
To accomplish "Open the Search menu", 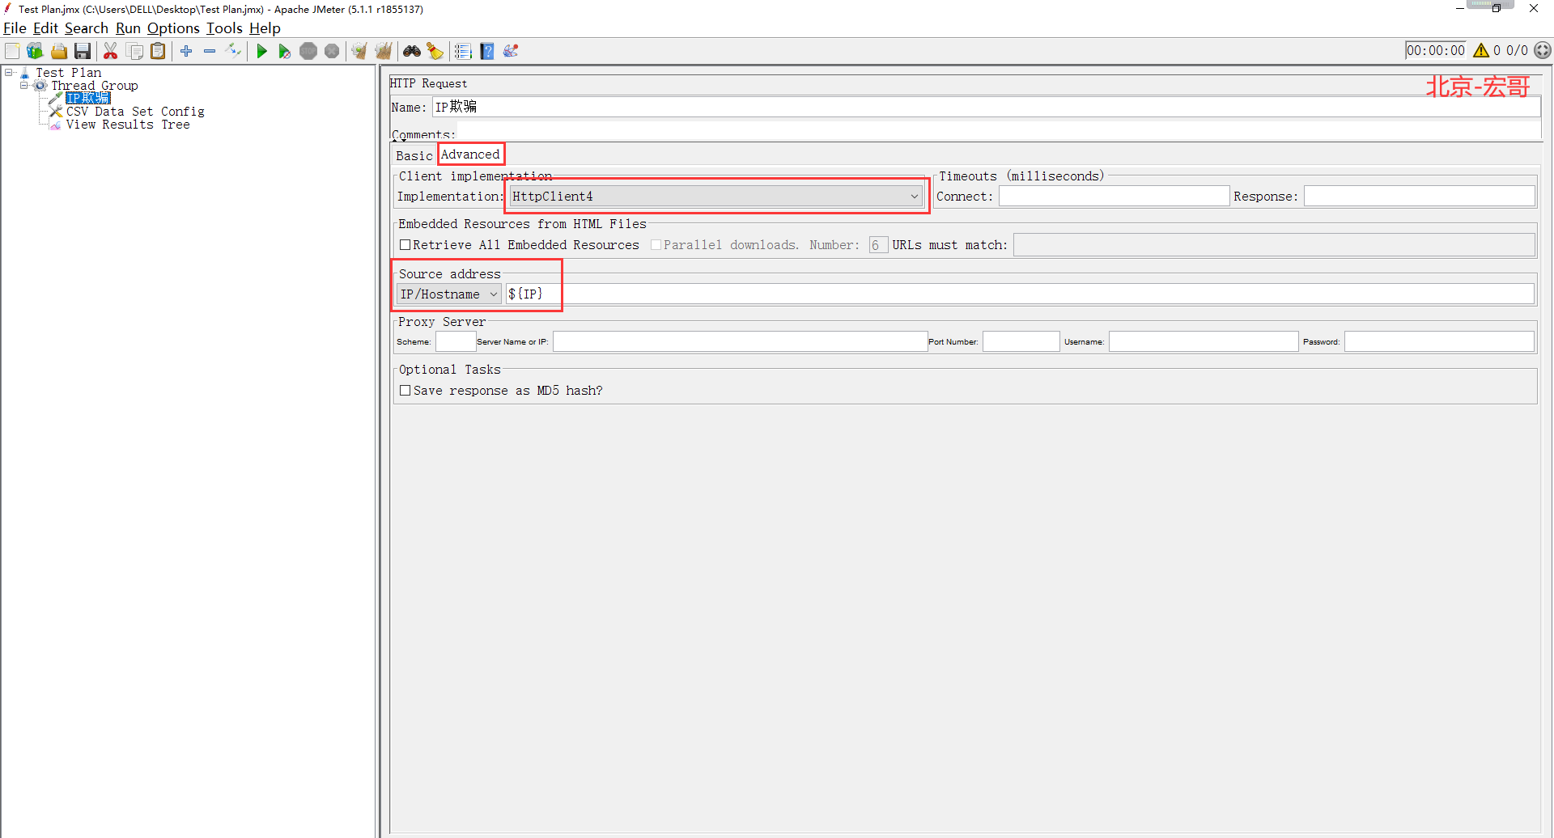I will [x=87, y=28].
